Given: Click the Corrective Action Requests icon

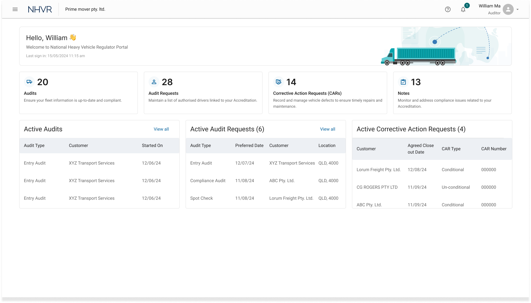Looking at the screenshot, I should click(x=279, y=82).
